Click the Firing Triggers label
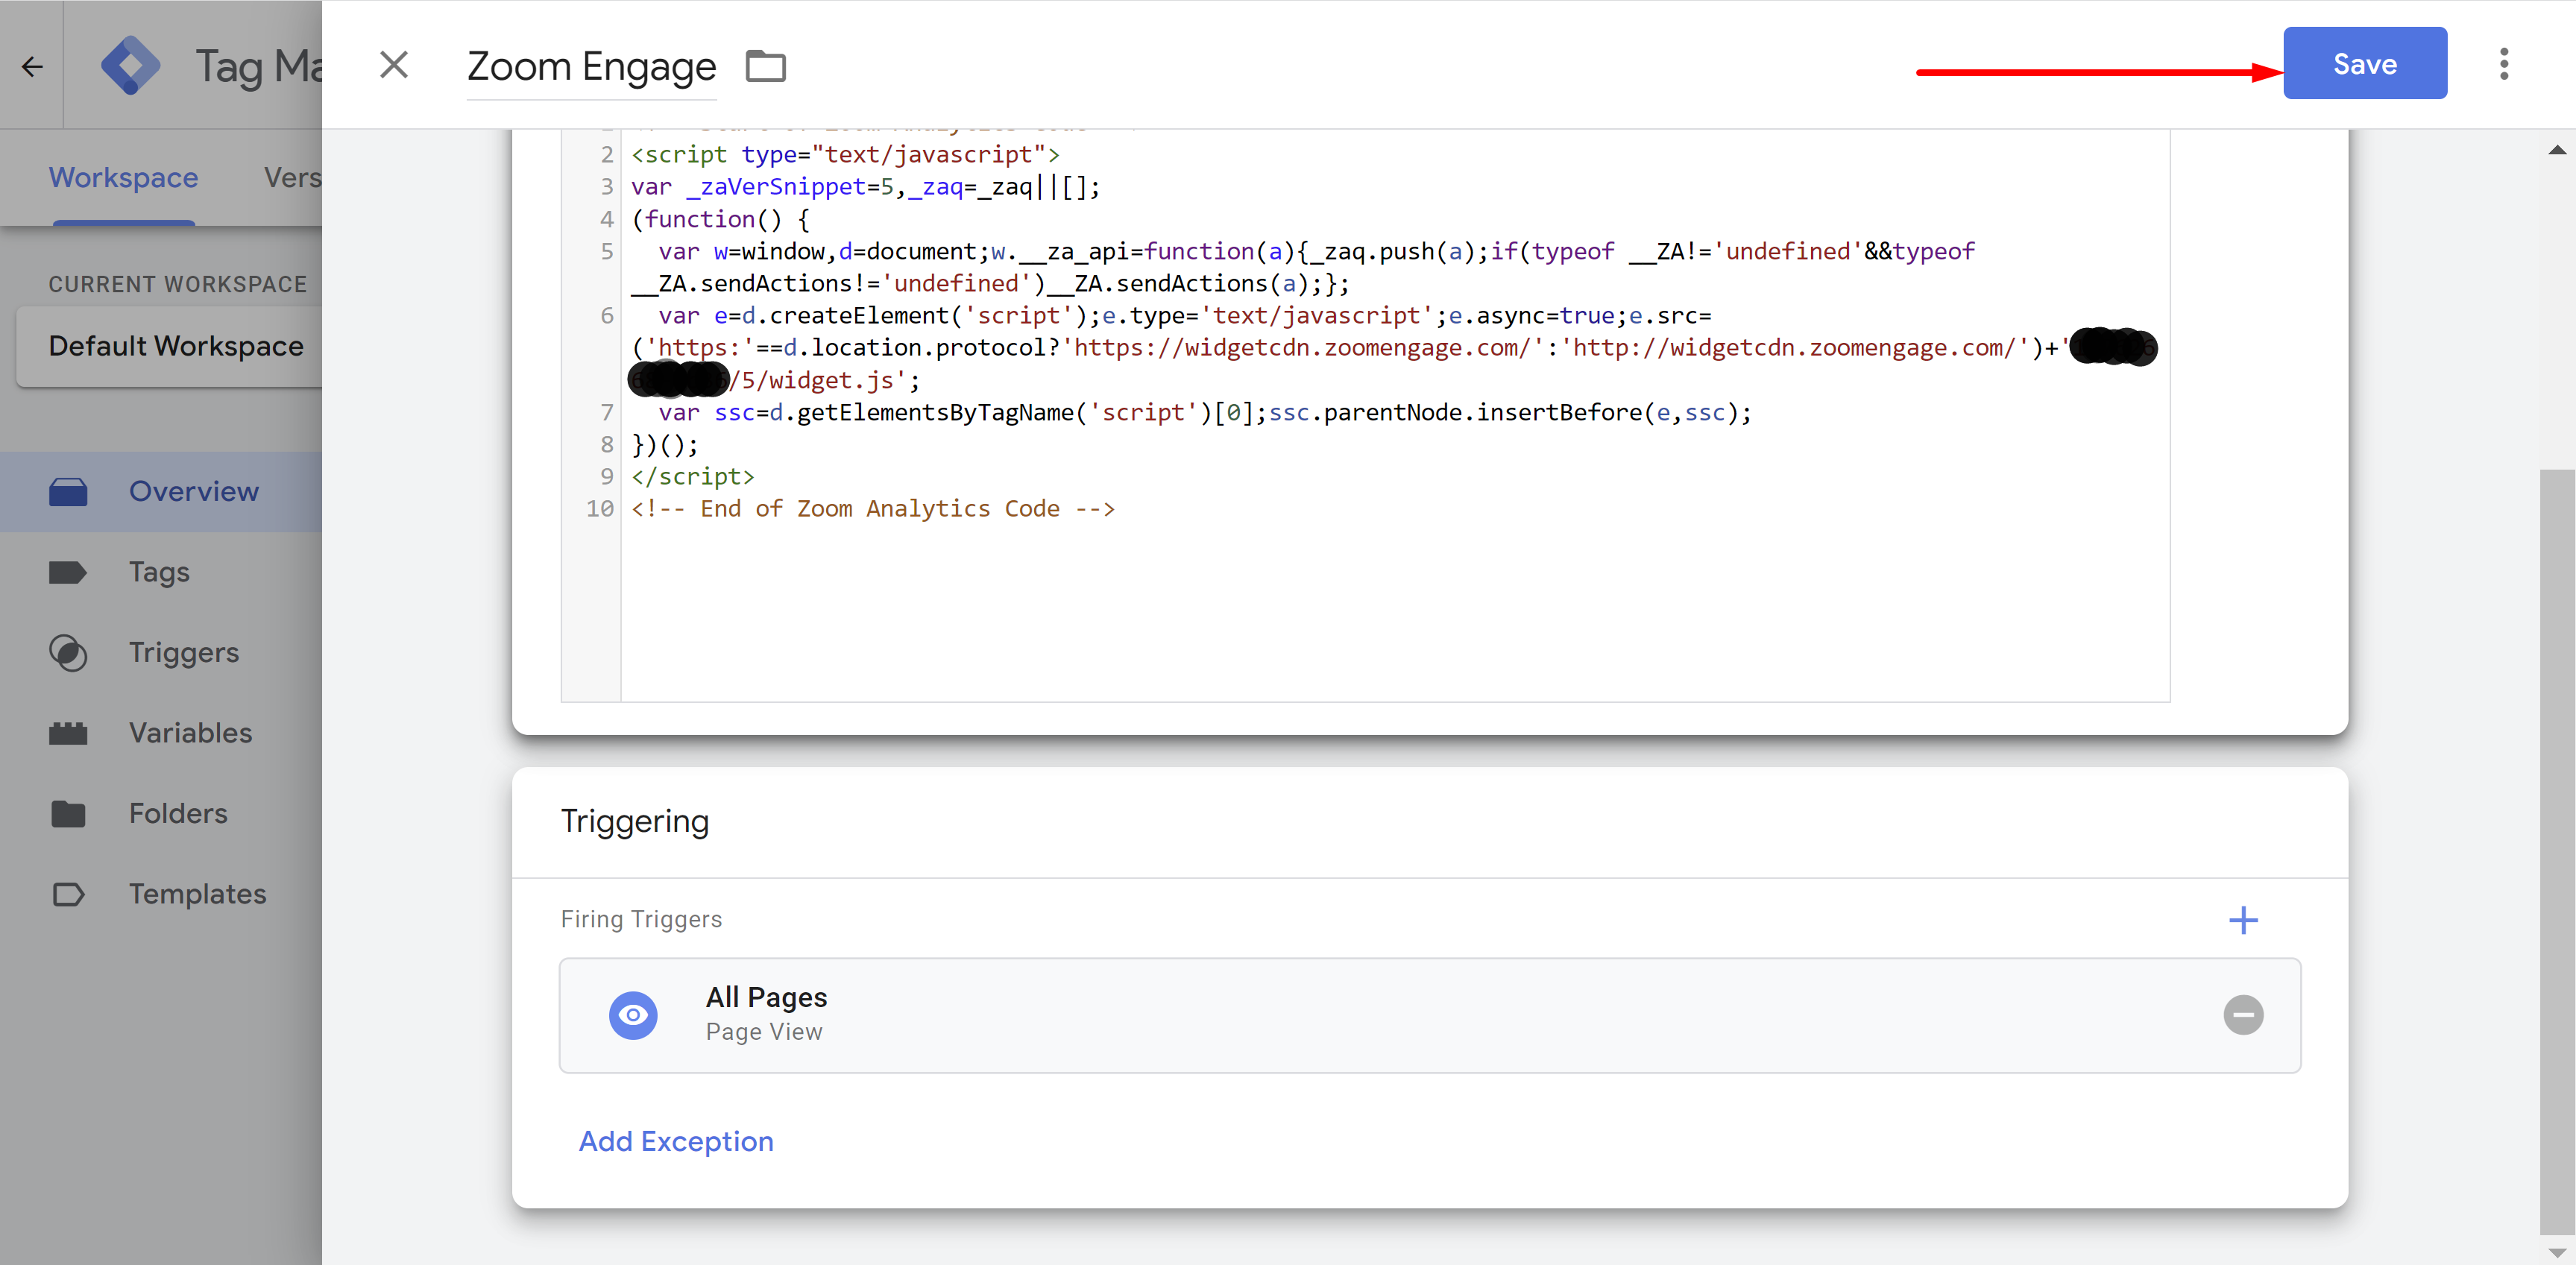This screenshot has height=1265, width=2576. 641,919
